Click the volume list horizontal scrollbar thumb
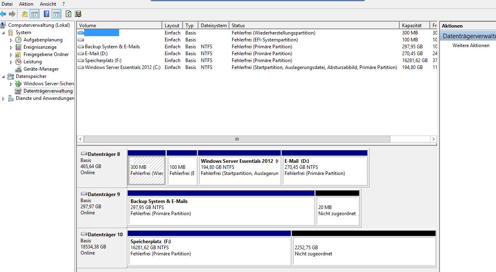 pos(237,139)
